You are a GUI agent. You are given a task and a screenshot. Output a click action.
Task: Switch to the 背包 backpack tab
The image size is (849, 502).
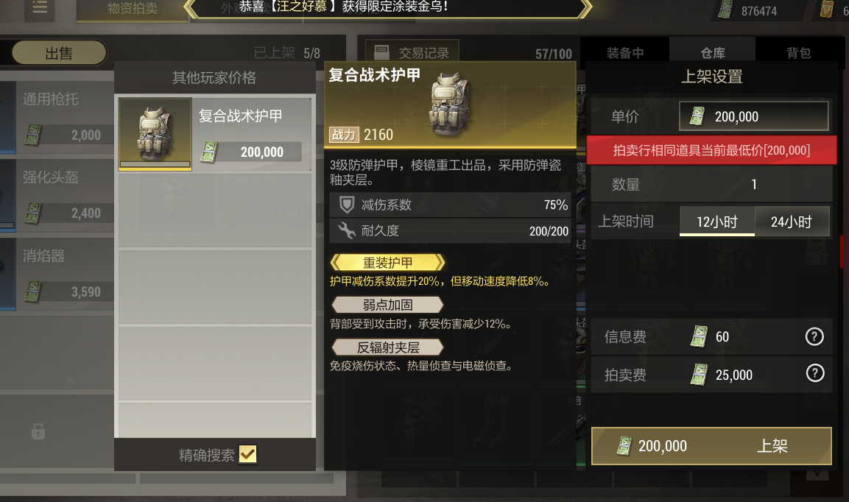tap(799, 52)
